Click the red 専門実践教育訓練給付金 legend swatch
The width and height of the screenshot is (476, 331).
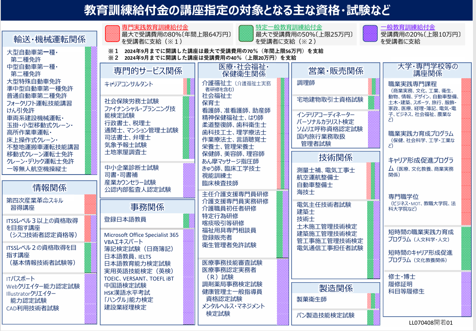click(x=112, y=34)
